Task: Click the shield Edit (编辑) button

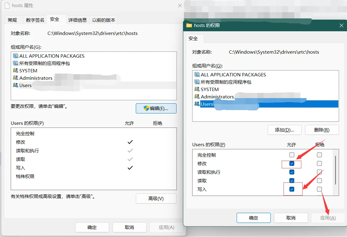Action: 156,108
